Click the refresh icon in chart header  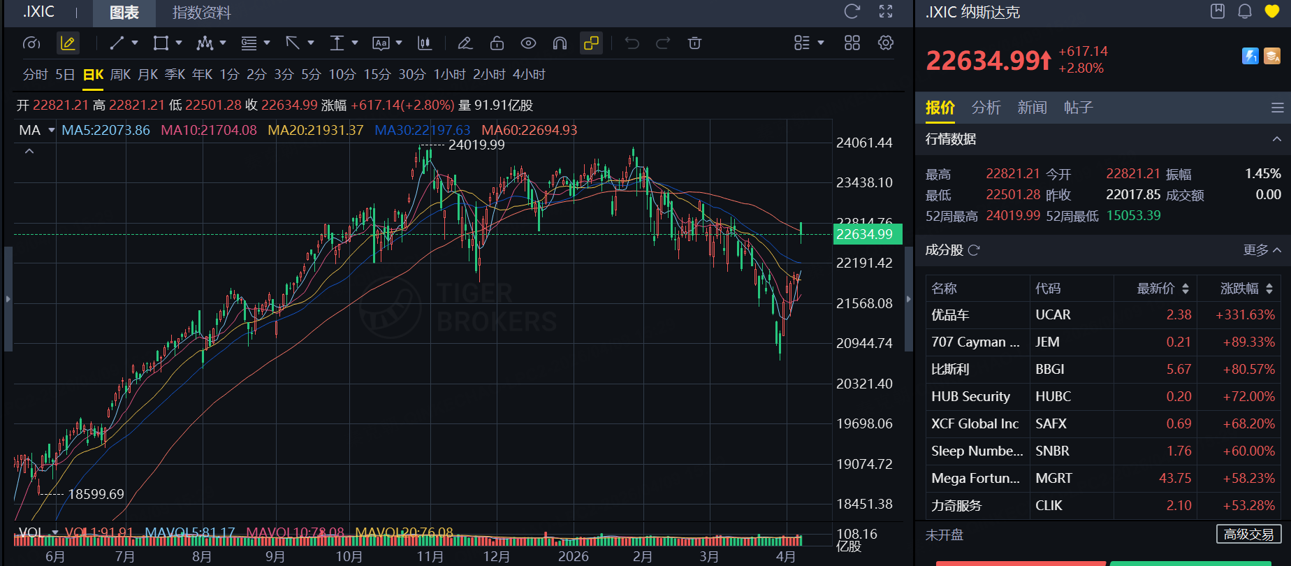click(852, 11)
